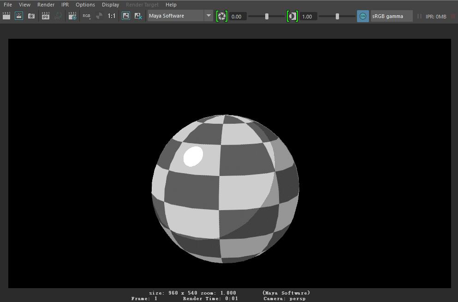Open the Maya Software renderer dropdown
The width and height of the screenshot is (458, 302).
pos(180,16)
